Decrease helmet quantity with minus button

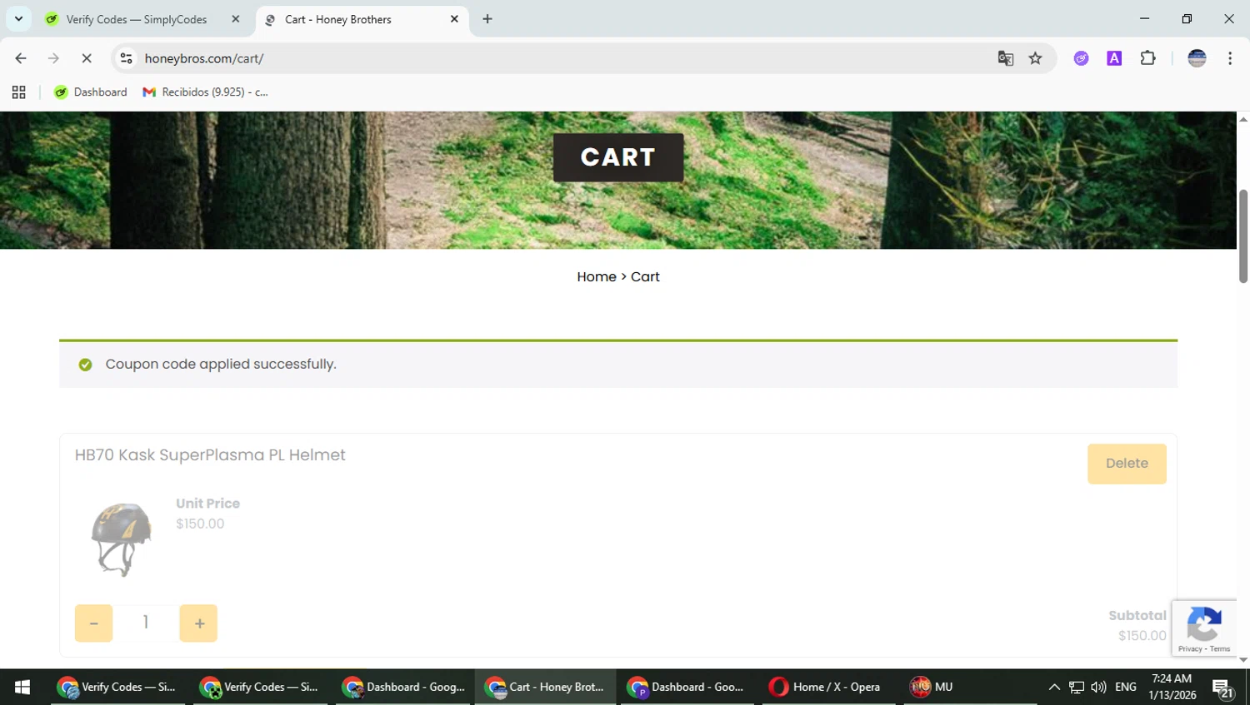93,623
